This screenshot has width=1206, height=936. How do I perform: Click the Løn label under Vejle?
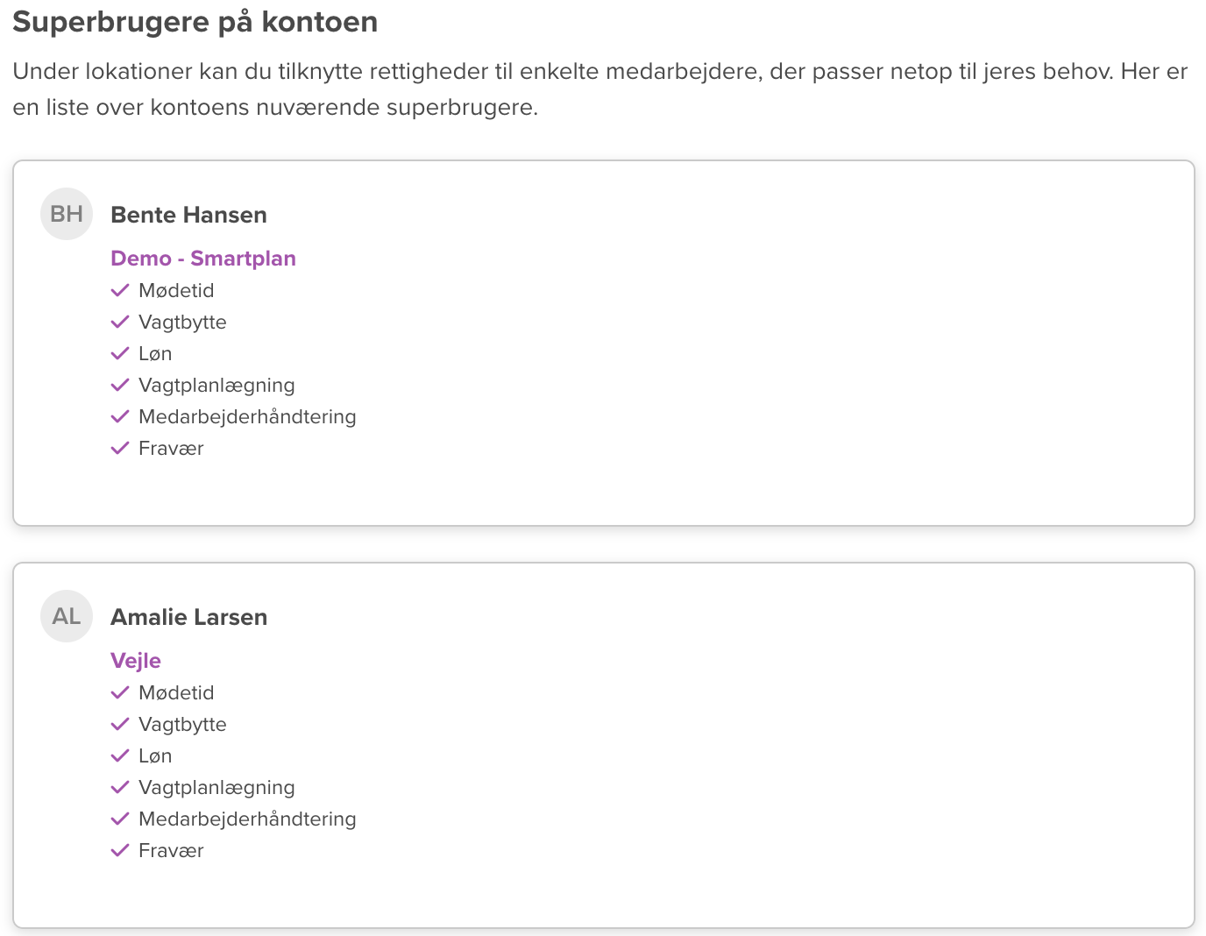point(155,755)
